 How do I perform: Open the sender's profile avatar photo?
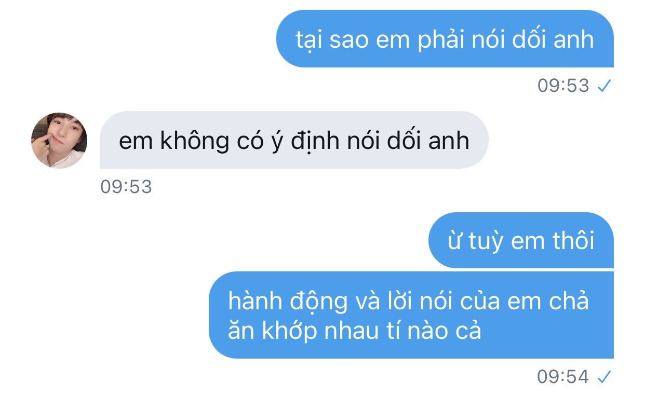pos(59,140)
